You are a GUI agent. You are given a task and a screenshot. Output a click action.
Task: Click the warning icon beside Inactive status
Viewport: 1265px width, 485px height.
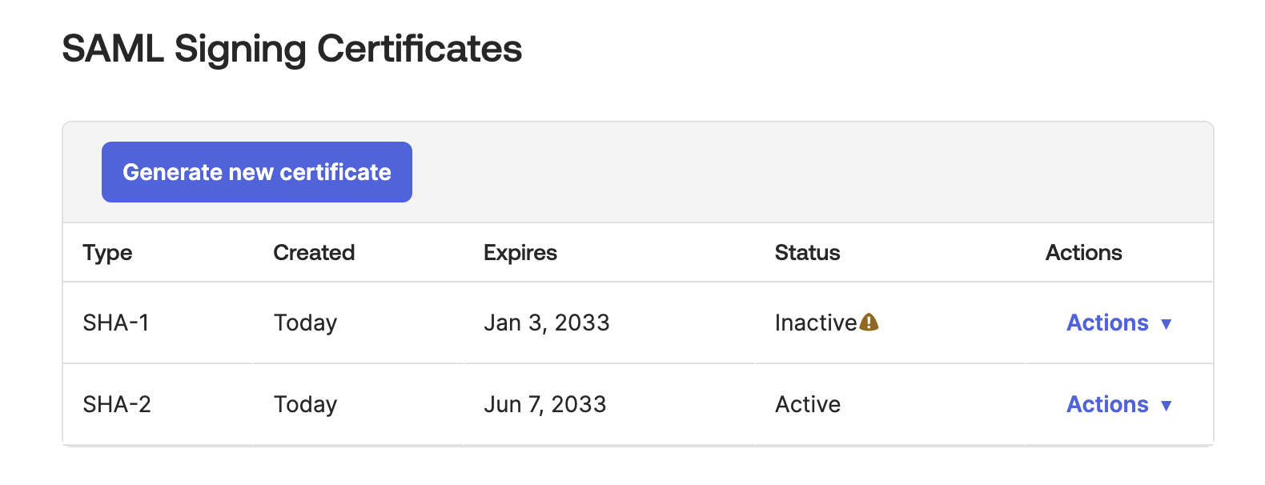tap(869, 323)
